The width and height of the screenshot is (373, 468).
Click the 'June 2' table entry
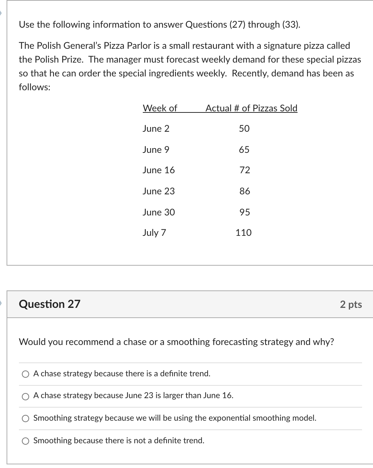pyautogui.click(x=156, y=128)
